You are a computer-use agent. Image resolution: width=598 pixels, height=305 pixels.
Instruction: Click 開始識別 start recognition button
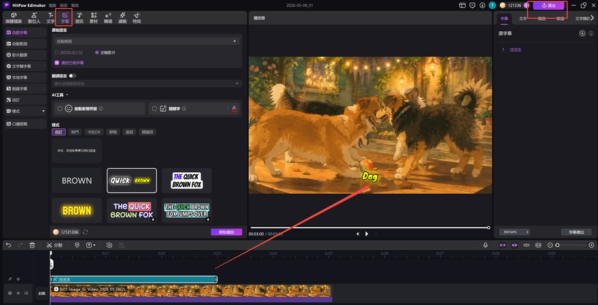[226, 232]
